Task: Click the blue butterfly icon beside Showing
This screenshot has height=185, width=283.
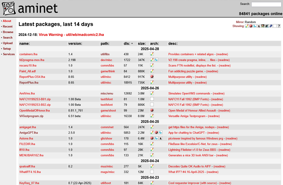Action: pos(255,26)
